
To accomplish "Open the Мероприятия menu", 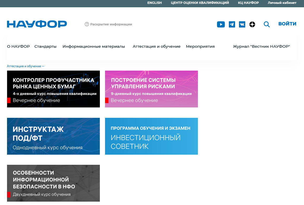I will [200, 46].
